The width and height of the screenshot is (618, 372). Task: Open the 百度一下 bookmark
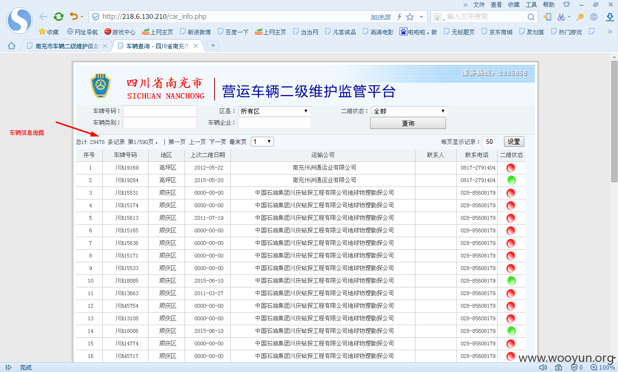point(233,32)
